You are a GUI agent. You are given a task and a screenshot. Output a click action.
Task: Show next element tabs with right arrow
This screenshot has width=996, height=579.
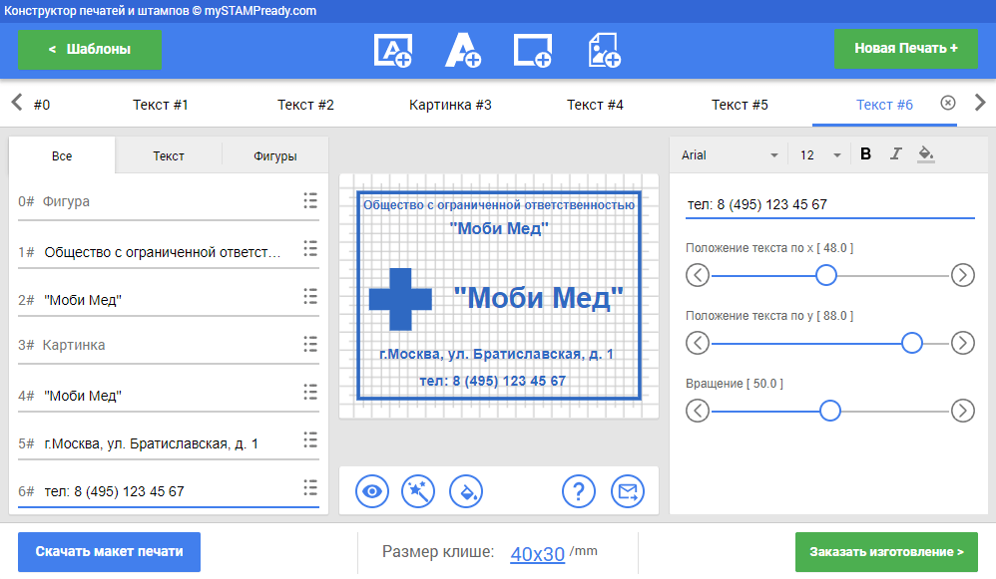point(980,102)
